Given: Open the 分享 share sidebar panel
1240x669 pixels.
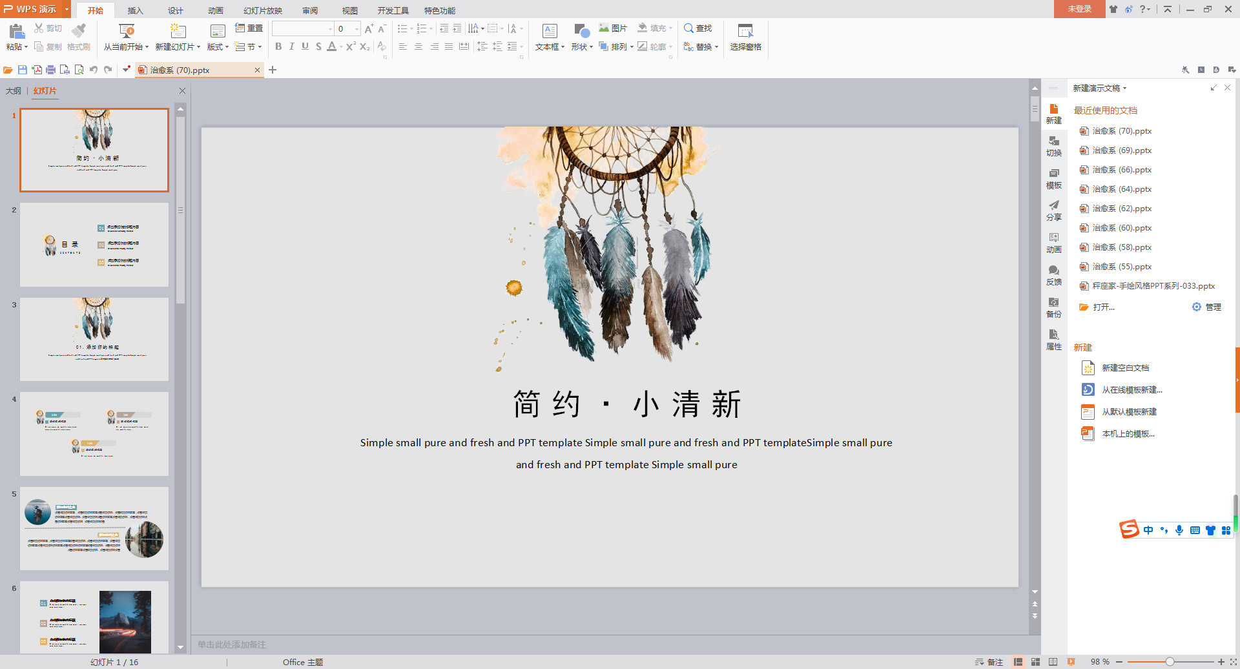Looking at the screenshot, I should [x=1054, y=211].
